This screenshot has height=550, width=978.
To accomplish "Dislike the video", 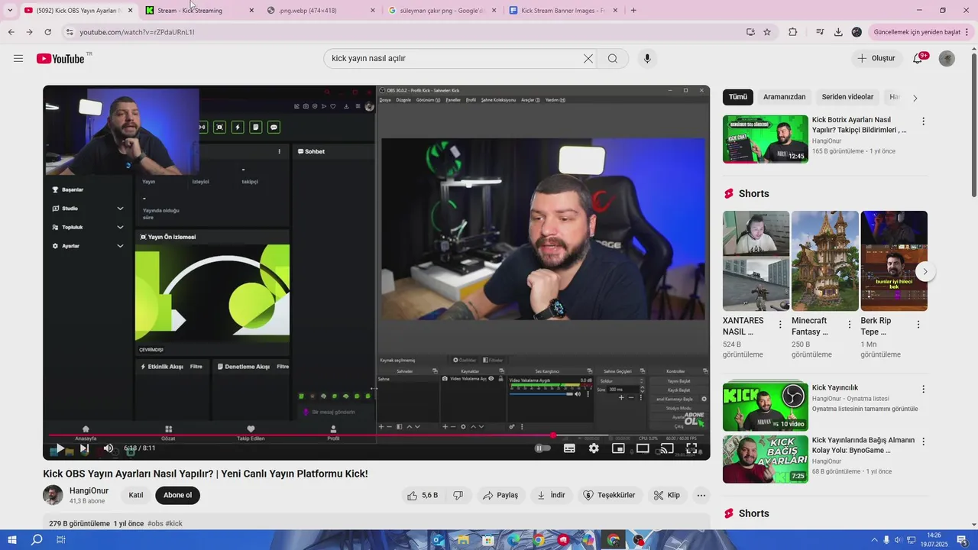I will (x=458, y=495).
